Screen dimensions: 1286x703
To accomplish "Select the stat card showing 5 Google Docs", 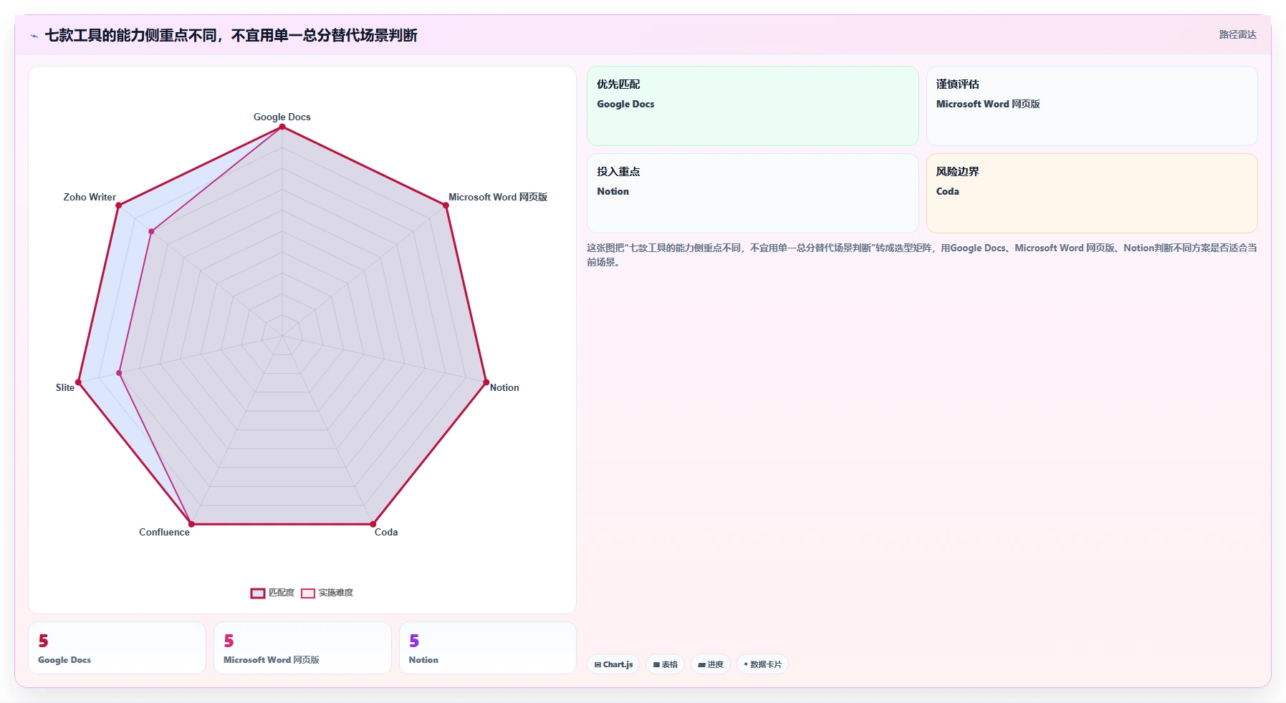I will pos(117,648).
